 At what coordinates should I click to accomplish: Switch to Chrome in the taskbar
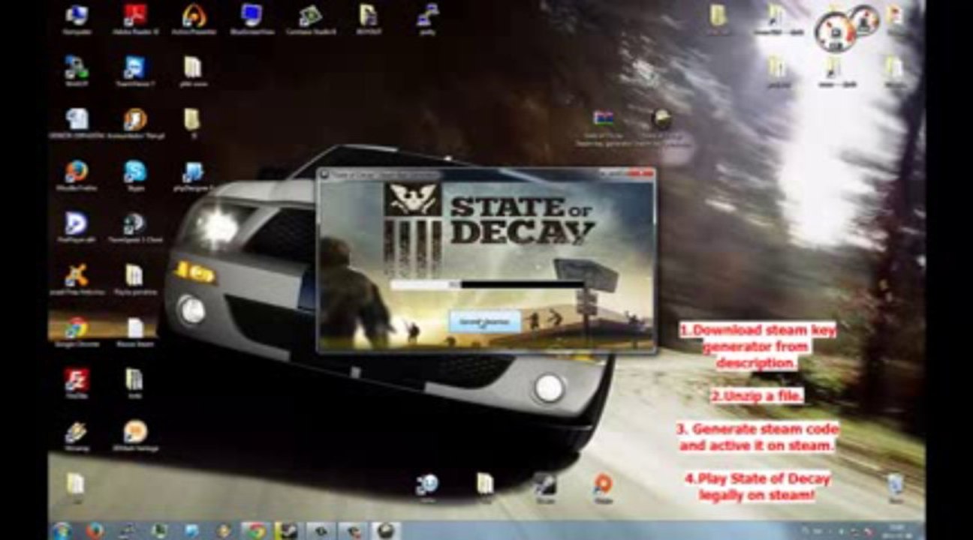tap(255, 531)
